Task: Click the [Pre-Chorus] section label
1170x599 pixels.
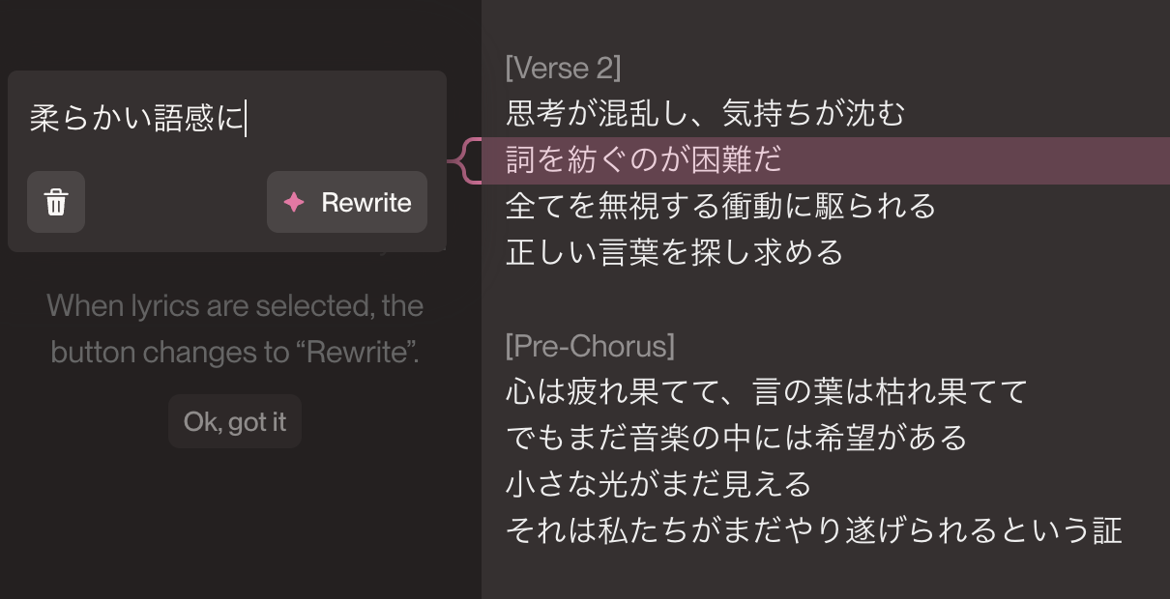Action: coord(590,346)
